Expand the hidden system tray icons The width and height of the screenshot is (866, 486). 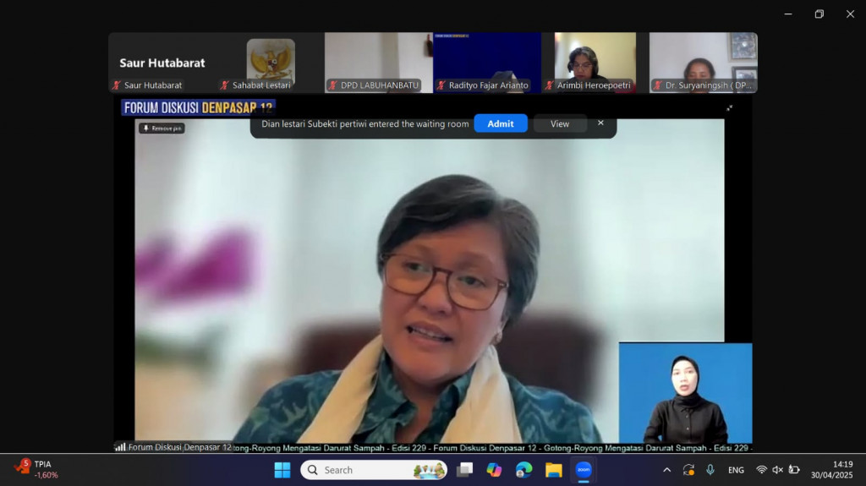pos(666,470)
